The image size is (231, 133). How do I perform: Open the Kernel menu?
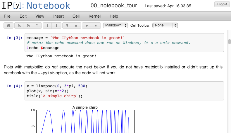(94, 16)
